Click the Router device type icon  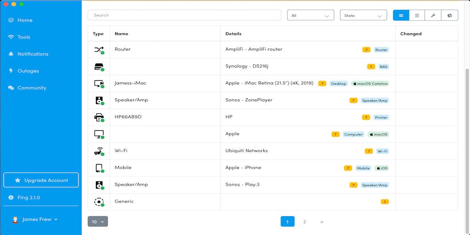click(99, 49)
